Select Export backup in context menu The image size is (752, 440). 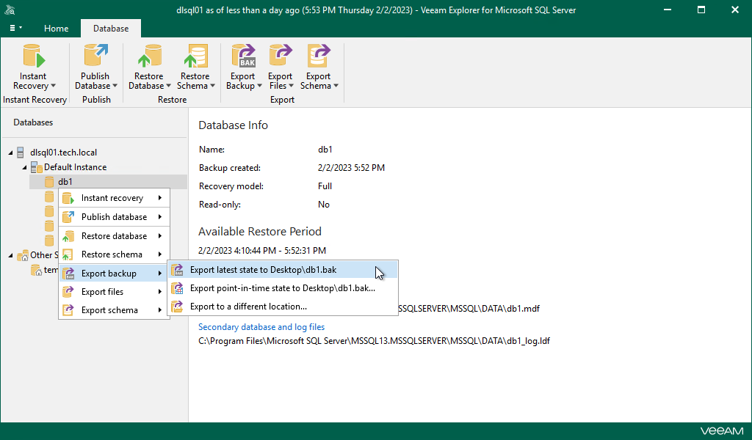pyautogui.click(x=114, y=274)
